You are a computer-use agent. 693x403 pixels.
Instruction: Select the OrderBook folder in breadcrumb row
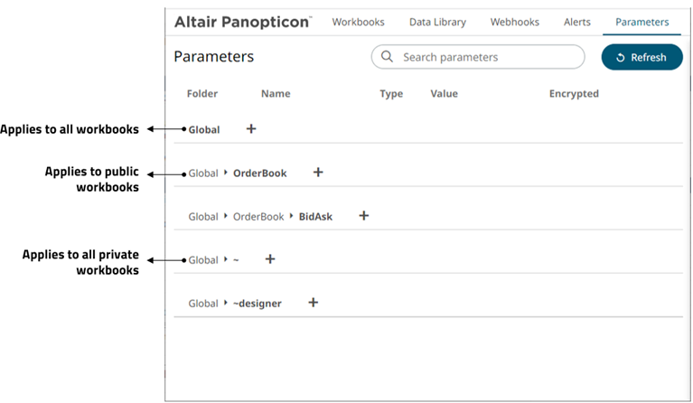[259, 173]
